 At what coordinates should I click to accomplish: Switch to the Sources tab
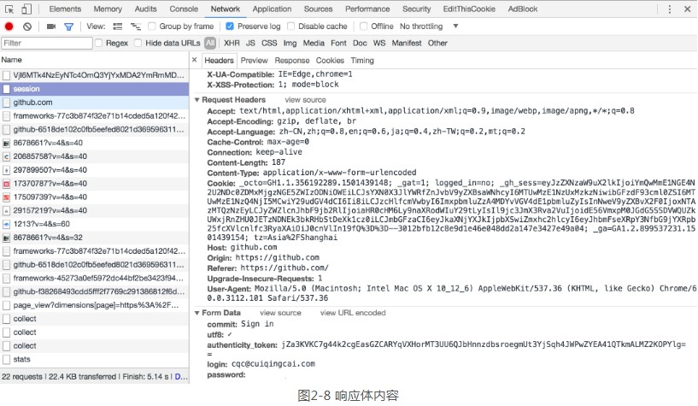click(318, 9)
